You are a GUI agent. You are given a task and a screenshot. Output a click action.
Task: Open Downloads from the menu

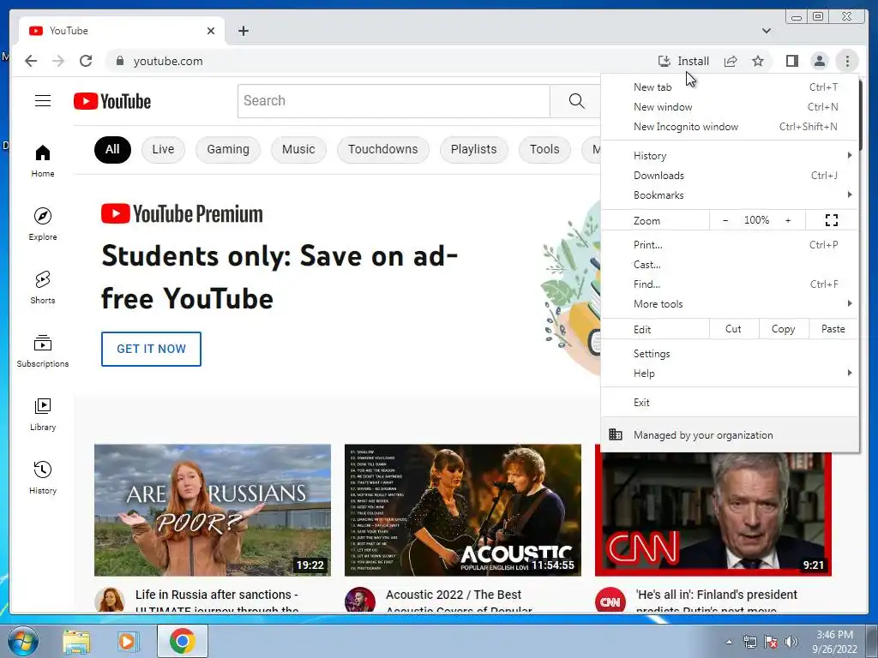pos(730,176)
